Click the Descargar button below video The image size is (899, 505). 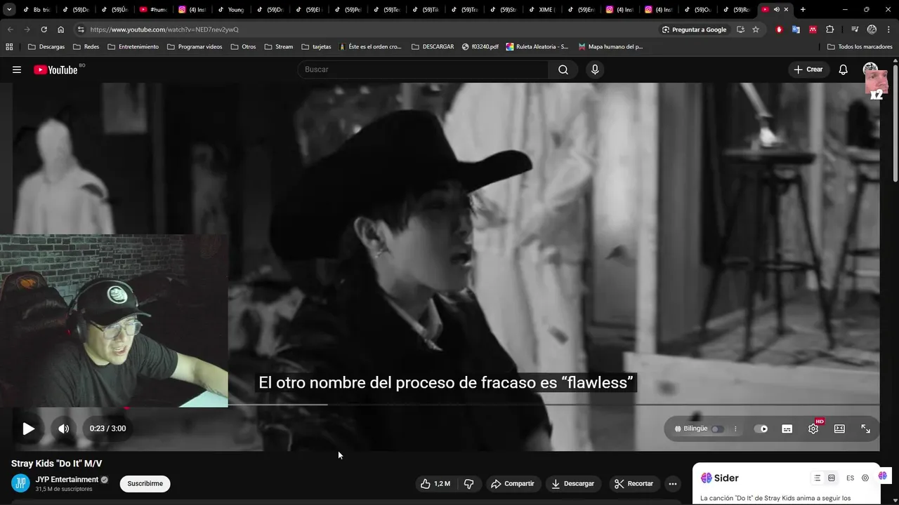[573, 483]
